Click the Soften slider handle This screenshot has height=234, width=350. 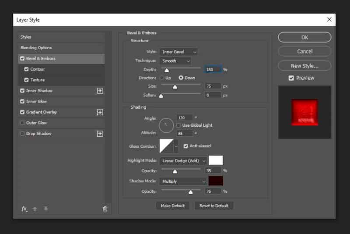point(161,96)
